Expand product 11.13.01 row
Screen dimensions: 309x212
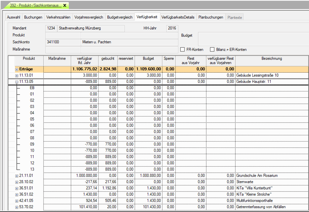17,75
